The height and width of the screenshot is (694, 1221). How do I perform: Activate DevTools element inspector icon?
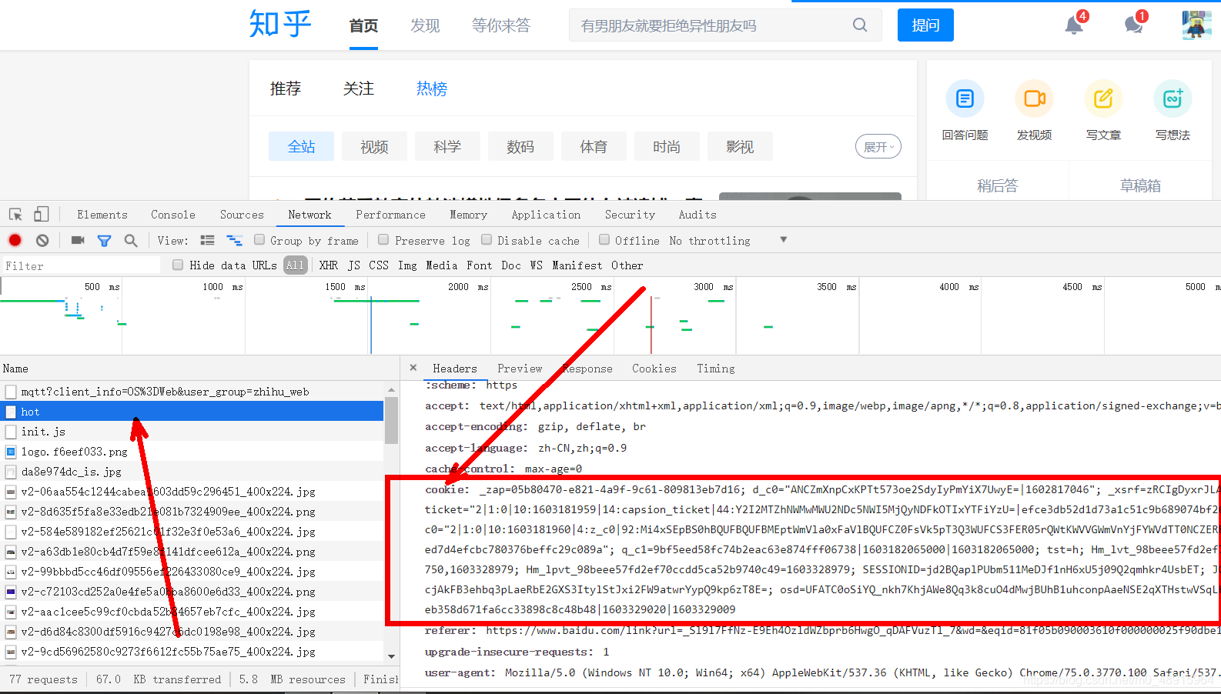pyautogui.click(x=15, y=215)
